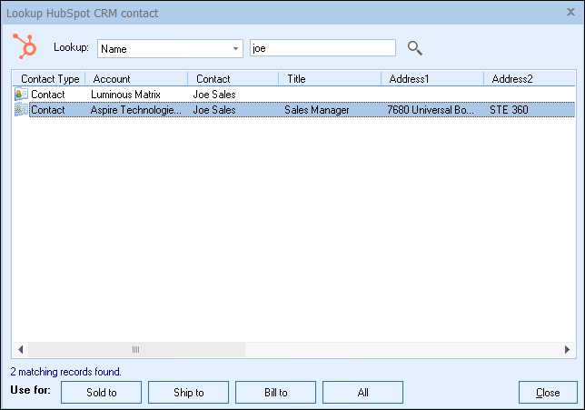Click the horizontal scrollbar right arrow
The image size is (585, 410).
pos(567,349)
